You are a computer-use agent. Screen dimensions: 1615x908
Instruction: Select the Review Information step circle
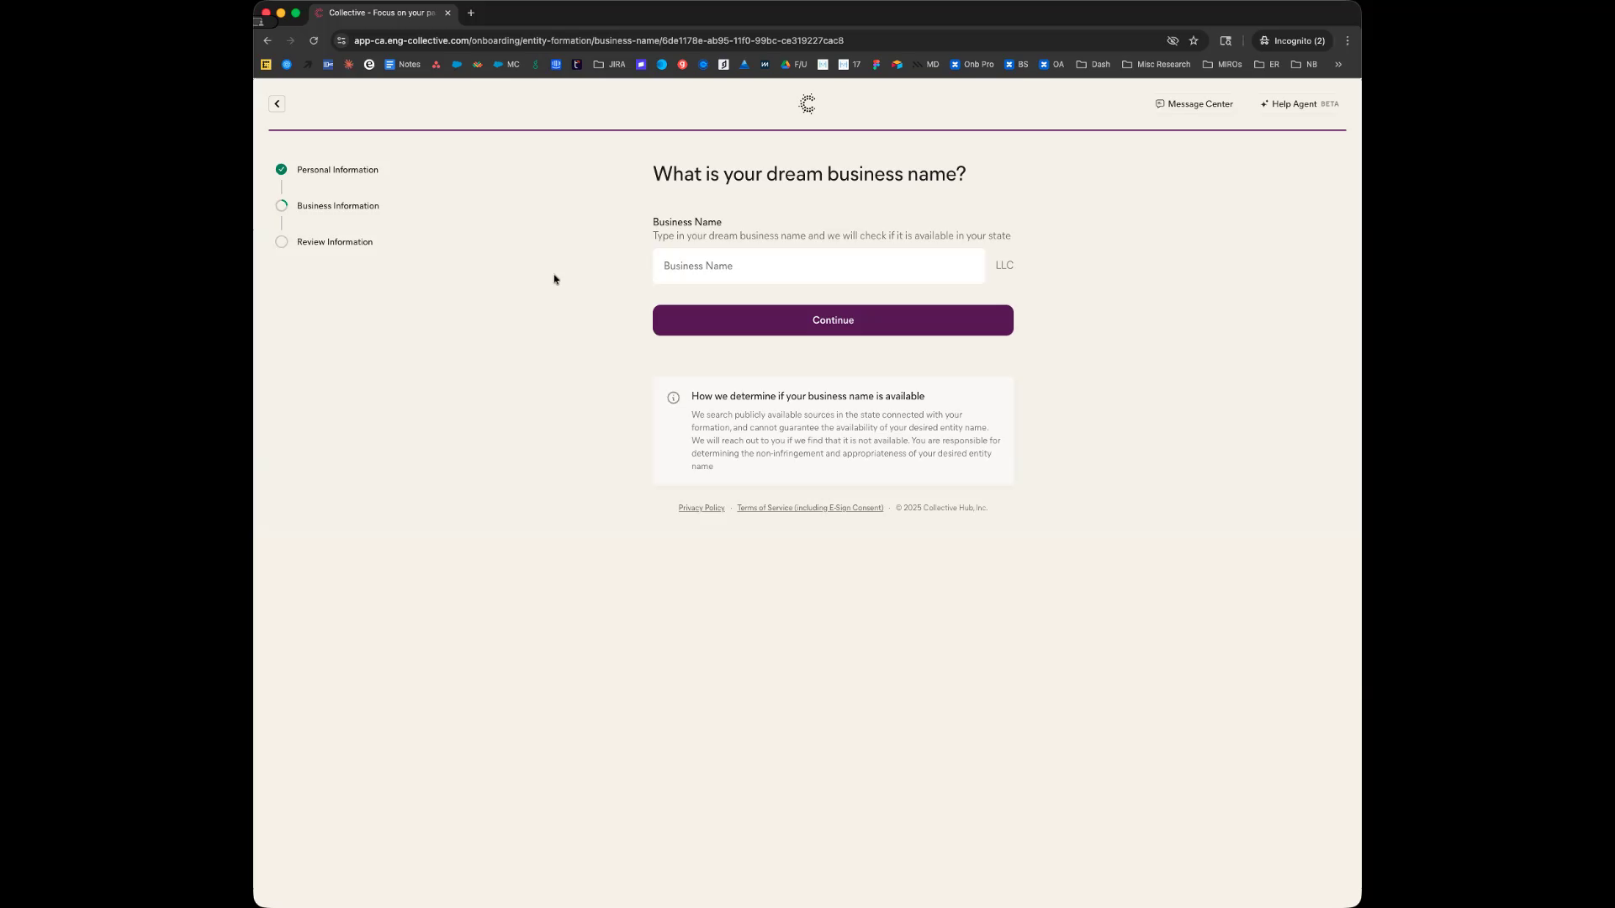tap(281, 242)
